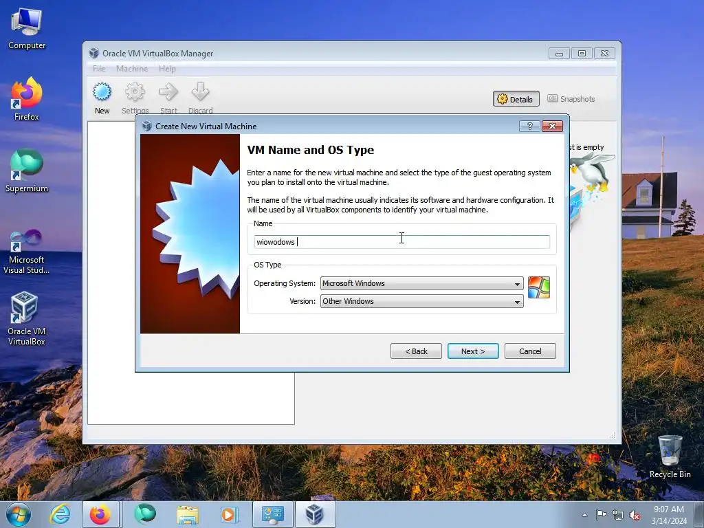Click the Name text field
Screen dimensions: 704x528
pos(401,242)
